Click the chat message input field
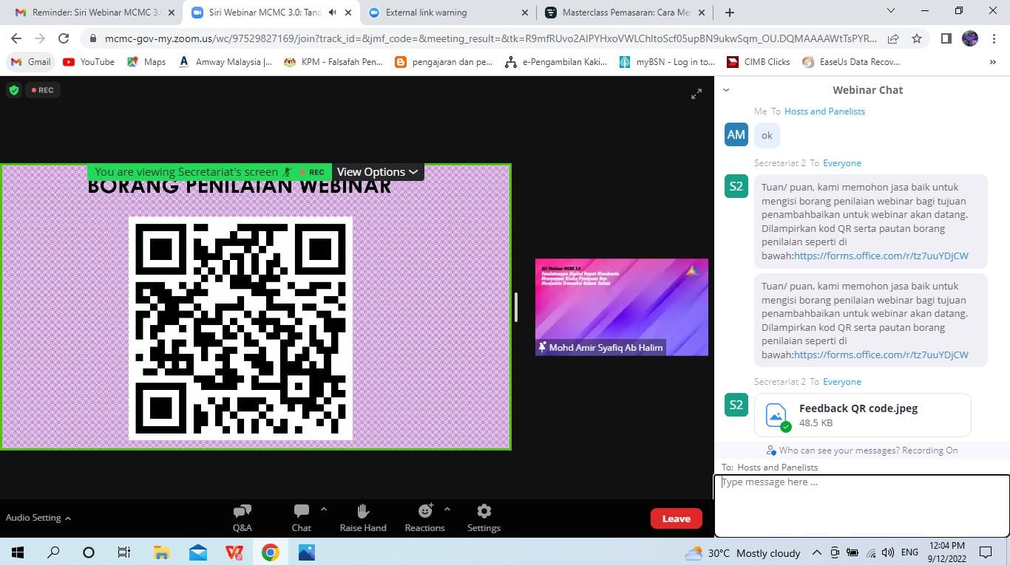The width and height of the screenshot is (1010, 565). tap(861, 505)
